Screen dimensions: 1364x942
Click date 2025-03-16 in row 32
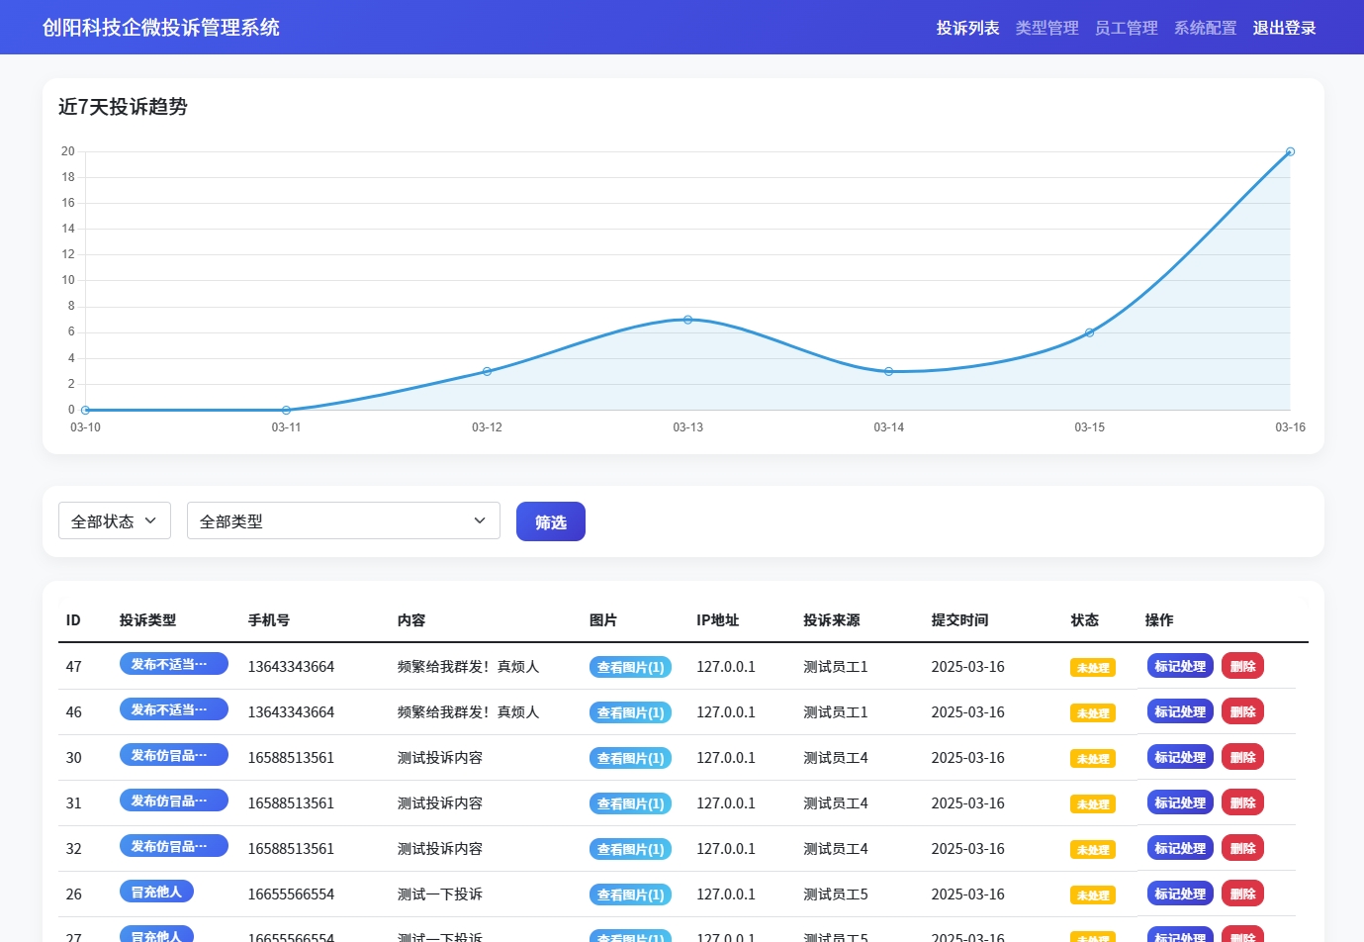967,849
